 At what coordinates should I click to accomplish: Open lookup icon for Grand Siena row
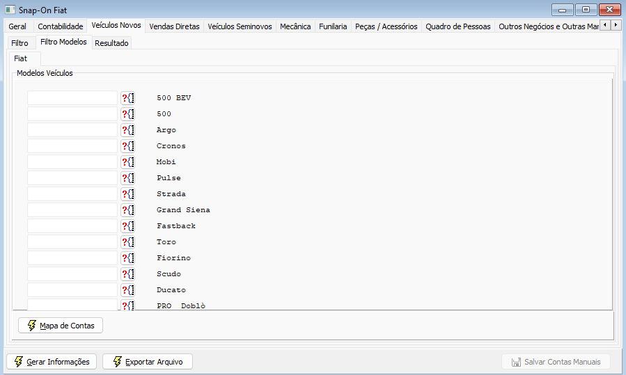click(127, 210)
